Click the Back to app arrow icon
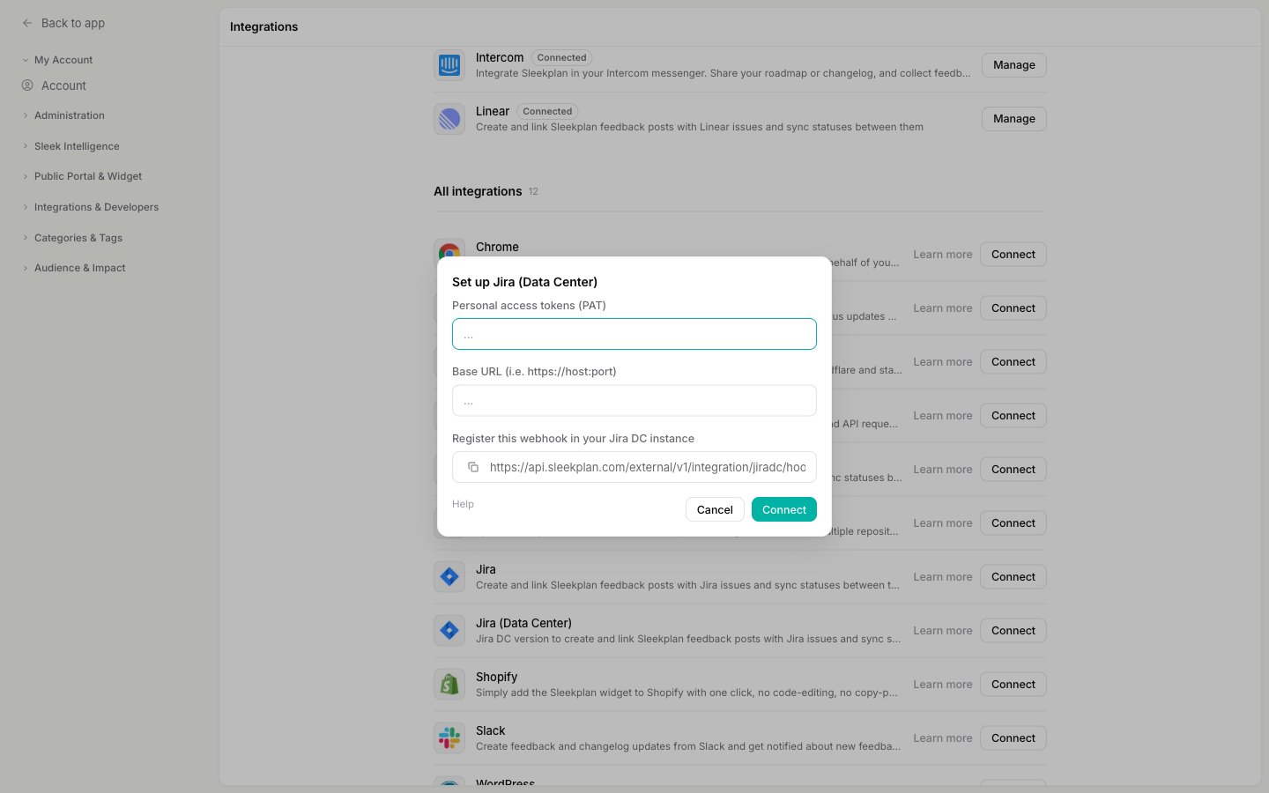Viewport: 1269px width, 793px height. pos(27,23)
